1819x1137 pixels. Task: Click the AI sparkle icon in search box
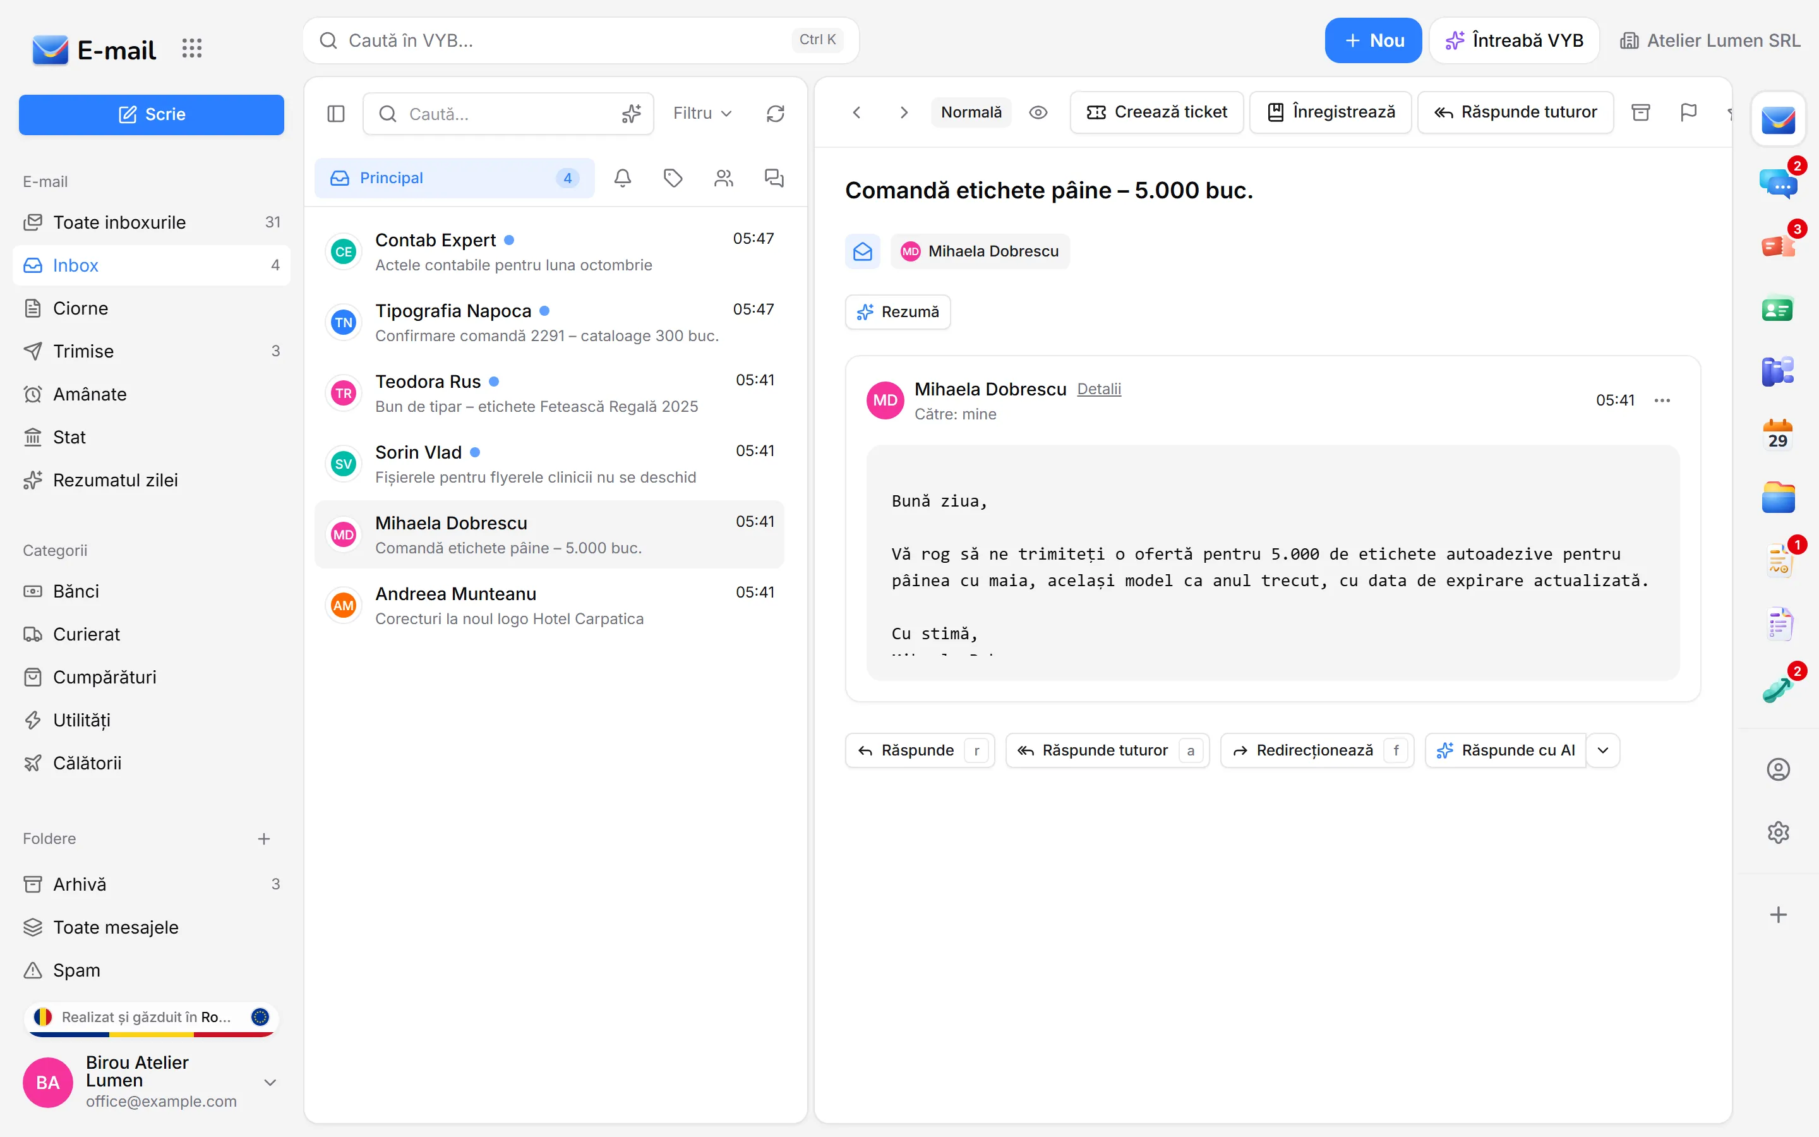[x=632, y=114]
